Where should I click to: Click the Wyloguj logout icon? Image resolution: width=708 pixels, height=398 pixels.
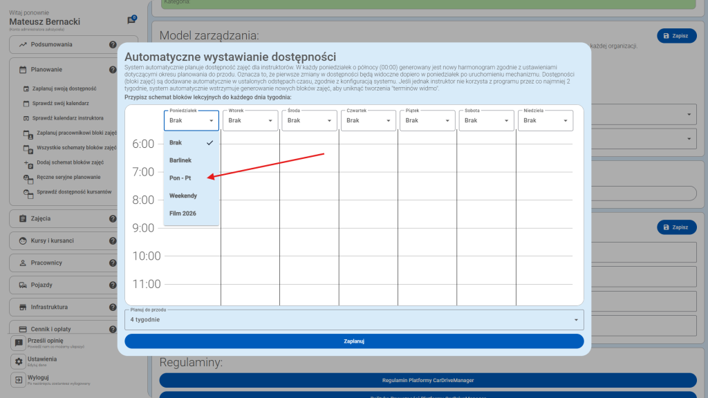(x=19, y=380)
